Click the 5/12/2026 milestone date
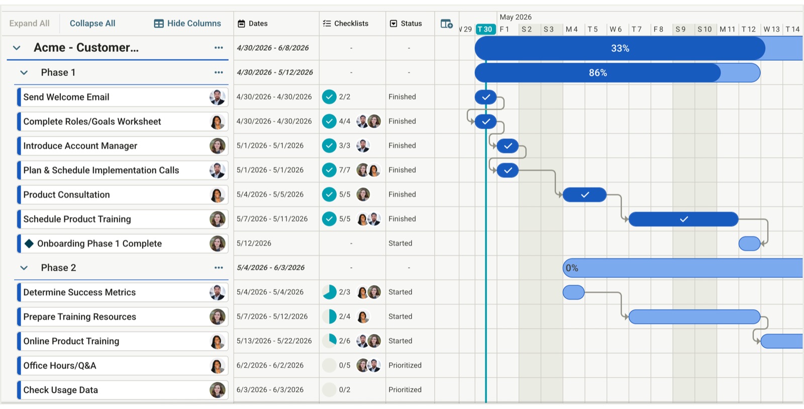 coord(254,243)
